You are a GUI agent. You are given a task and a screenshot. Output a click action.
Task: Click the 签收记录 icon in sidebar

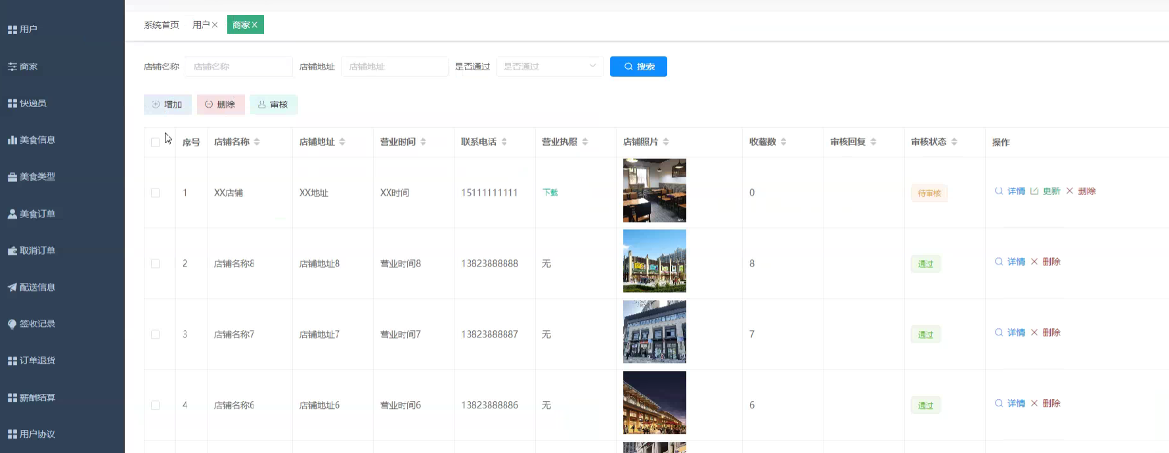pyautogui.click(x=12, y=324)
